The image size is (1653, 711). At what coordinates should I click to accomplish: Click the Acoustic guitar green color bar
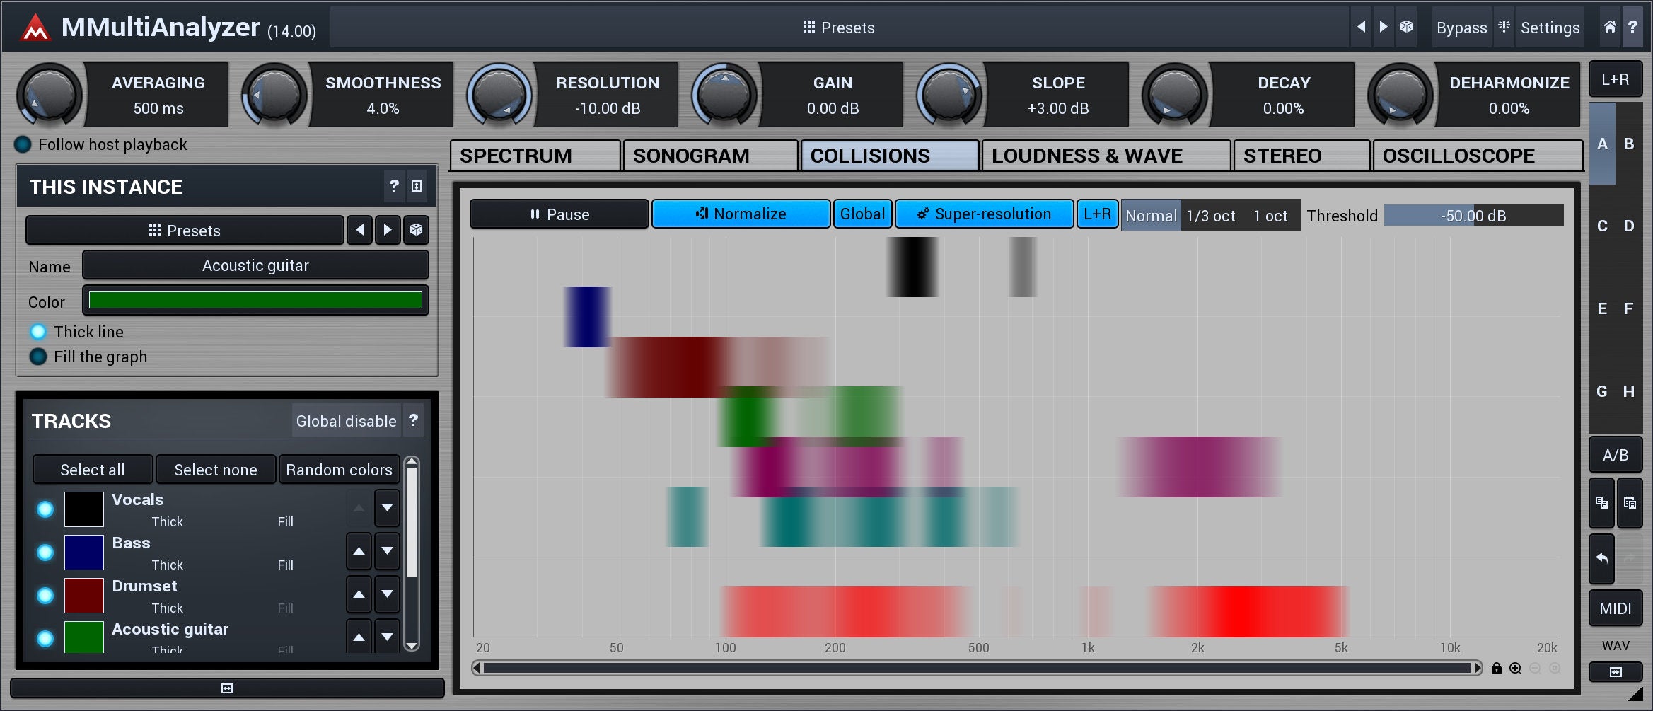click(x=255, y=301)
